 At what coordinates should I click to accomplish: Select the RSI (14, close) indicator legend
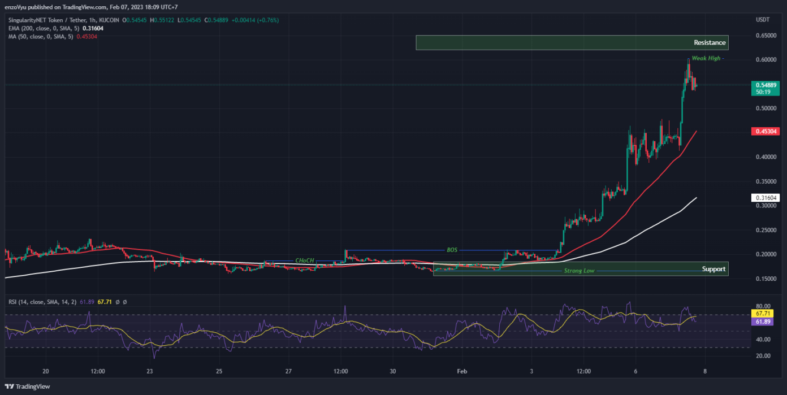click(42, 302)
